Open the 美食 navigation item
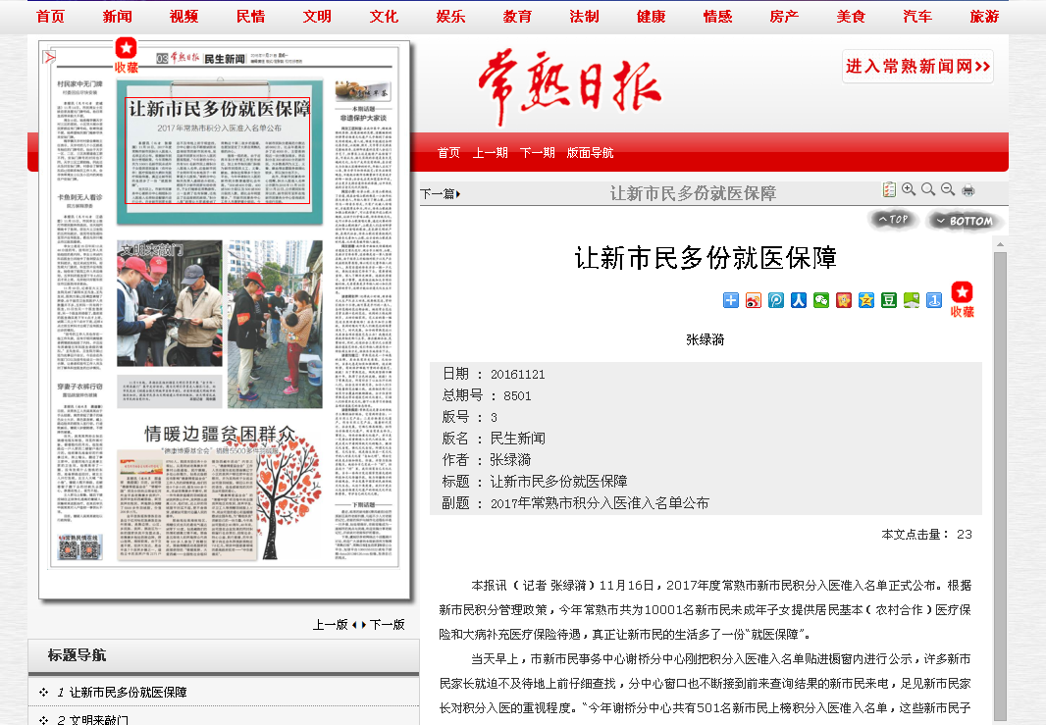 tap(851, 17)
